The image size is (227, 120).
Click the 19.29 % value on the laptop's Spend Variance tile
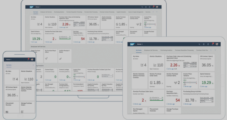tap(37, 39)
